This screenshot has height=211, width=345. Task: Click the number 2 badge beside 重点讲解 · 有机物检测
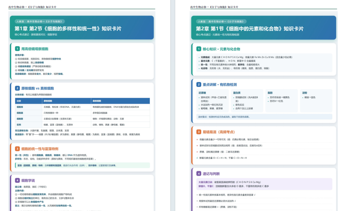coord(199,84)
